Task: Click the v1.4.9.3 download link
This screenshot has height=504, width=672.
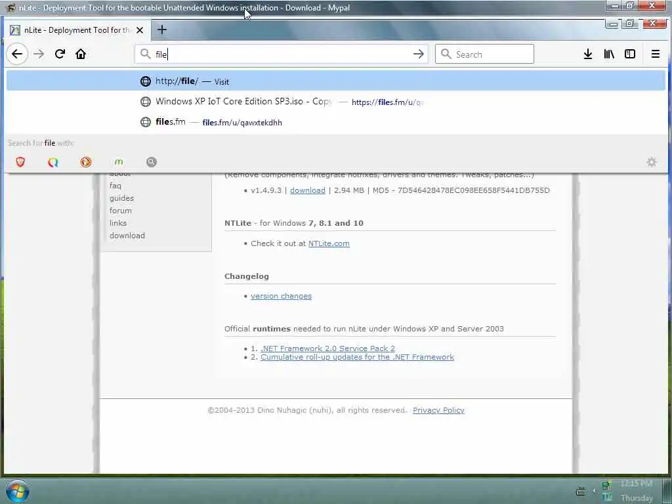Action: pyautogui.click(x=308, y=190)
